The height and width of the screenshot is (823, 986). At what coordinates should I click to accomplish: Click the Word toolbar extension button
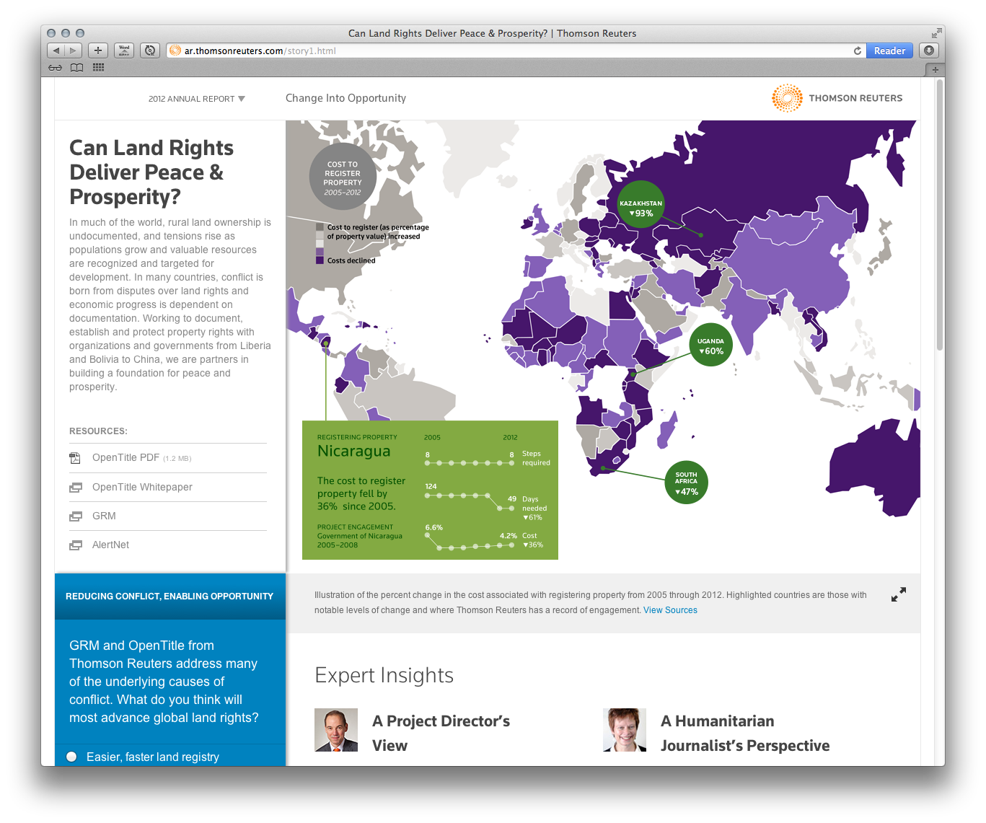[x=124, y=50]
